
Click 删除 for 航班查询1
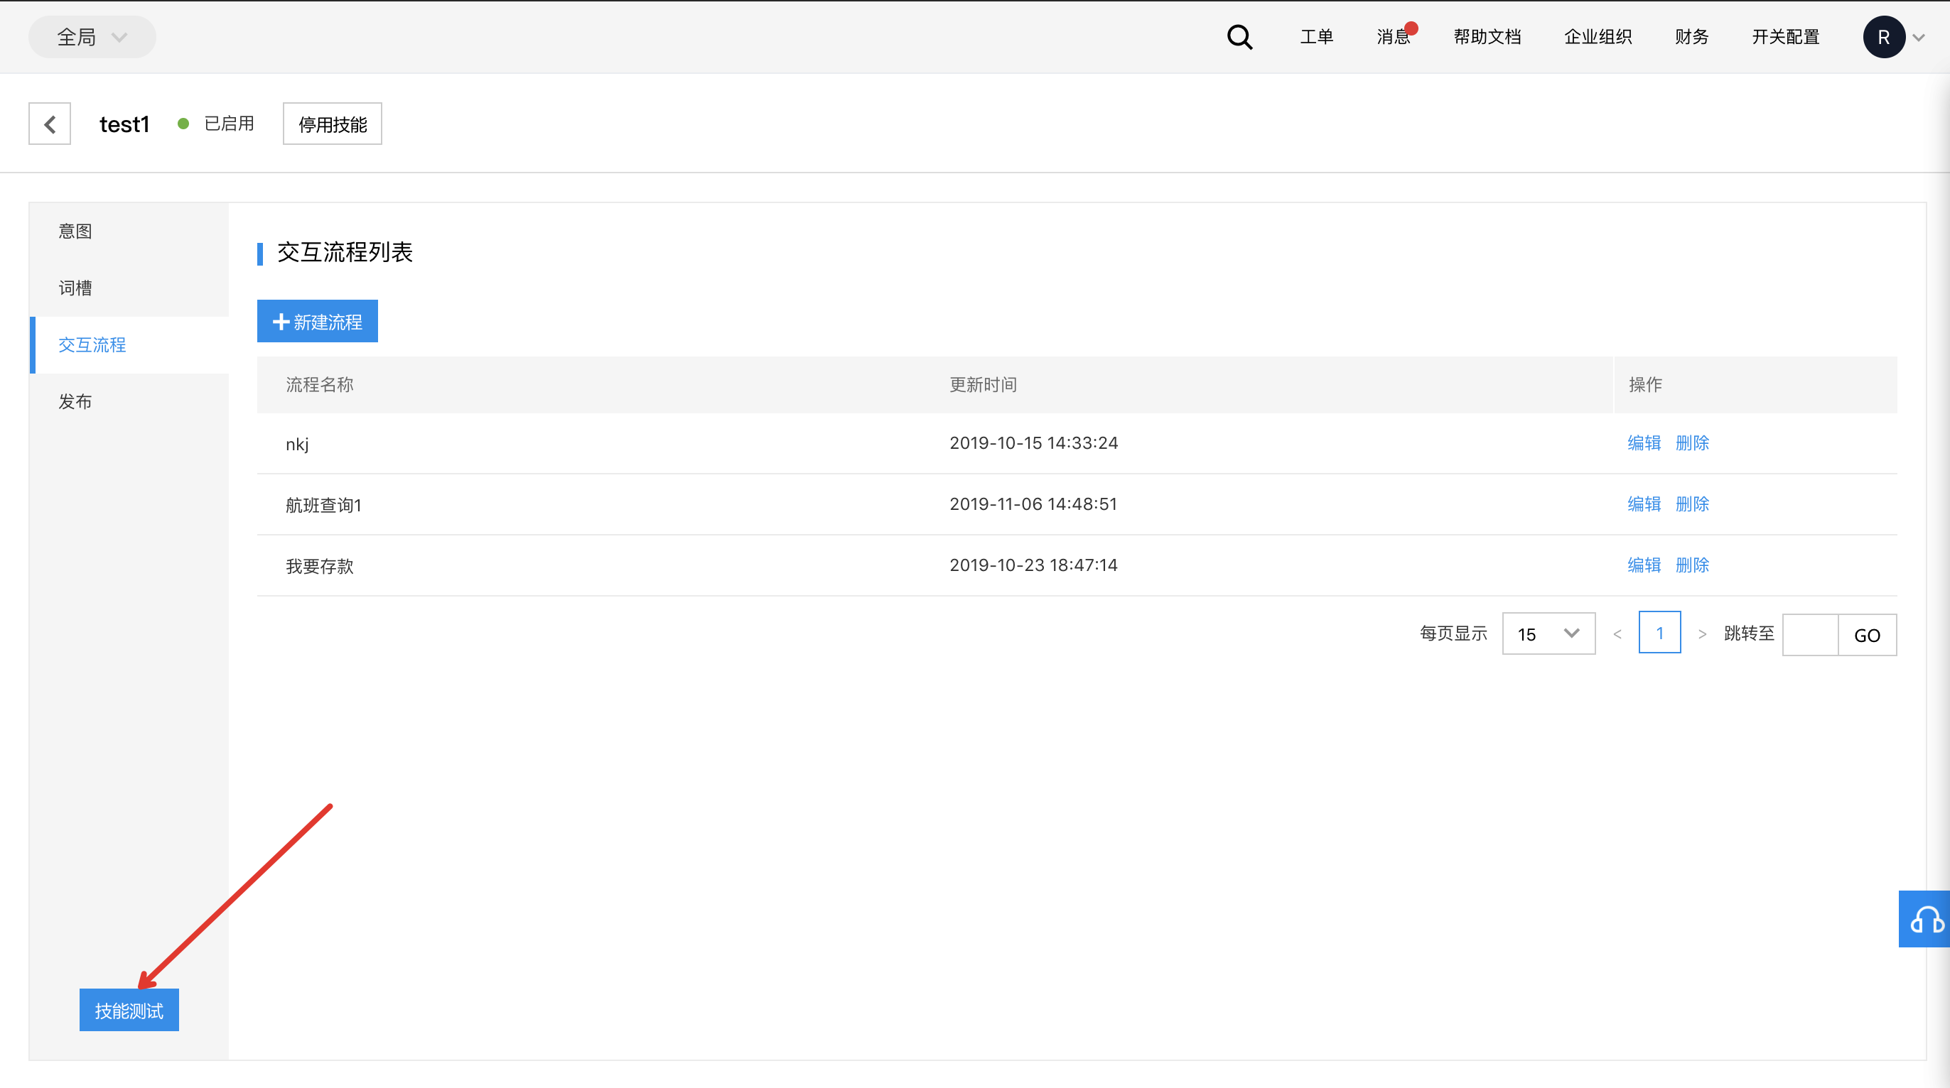click(1693, 504)
